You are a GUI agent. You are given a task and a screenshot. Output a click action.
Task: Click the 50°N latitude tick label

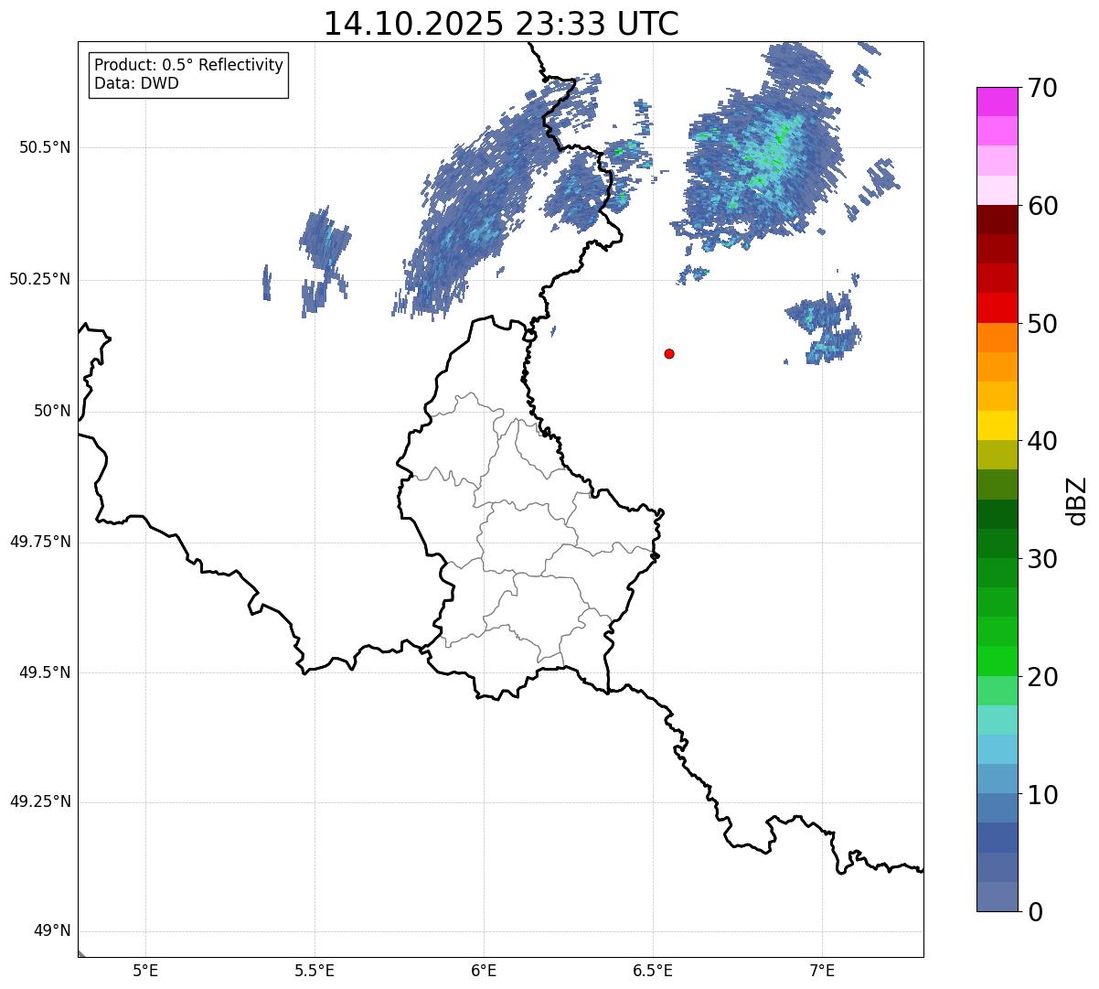pos(52,411)
